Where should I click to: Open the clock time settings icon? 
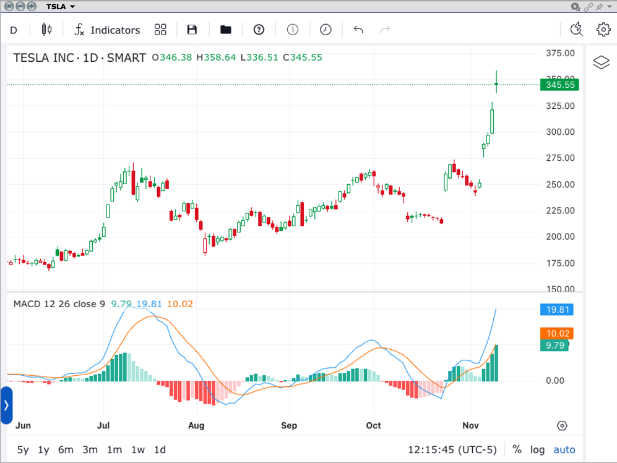(326, 30)
